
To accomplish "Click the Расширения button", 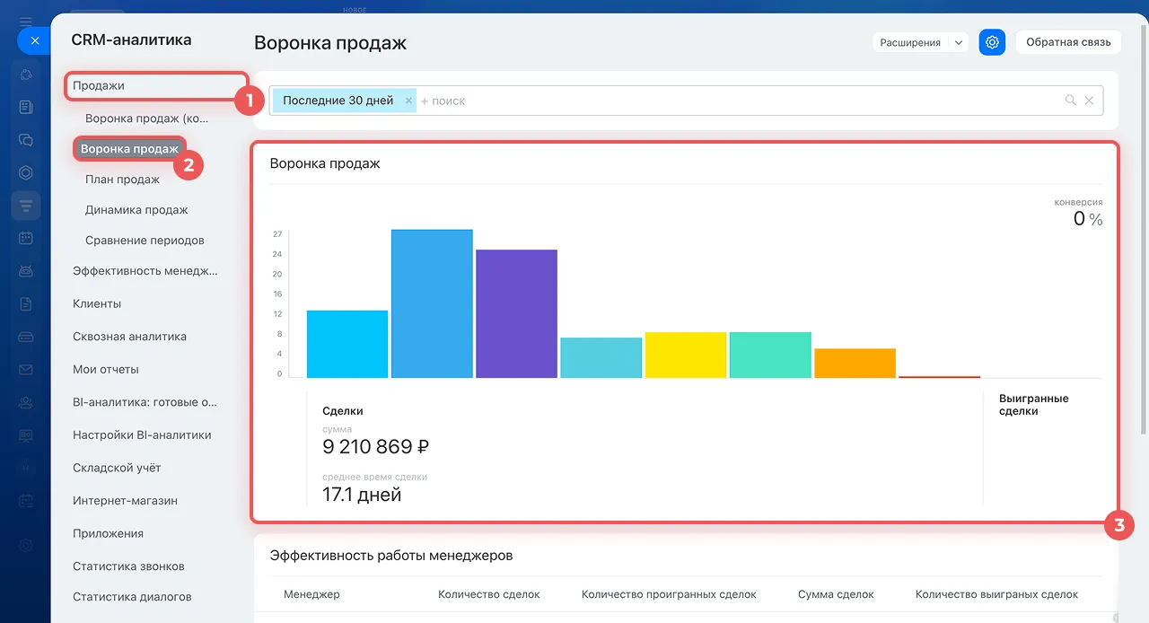I will pyautogui.click(x=910, y=42).
